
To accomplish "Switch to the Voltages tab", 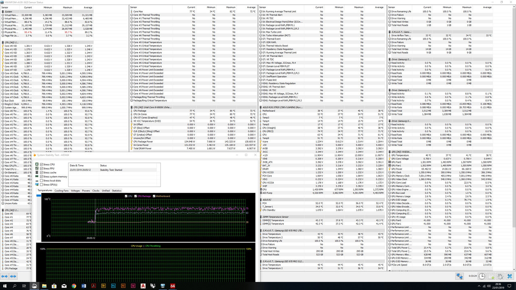I will (75, 191).
